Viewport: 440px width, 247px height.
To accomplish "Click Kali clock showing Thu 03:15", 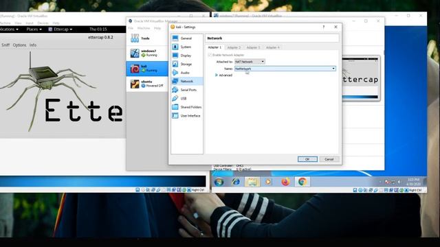I will tap(98, 29).
